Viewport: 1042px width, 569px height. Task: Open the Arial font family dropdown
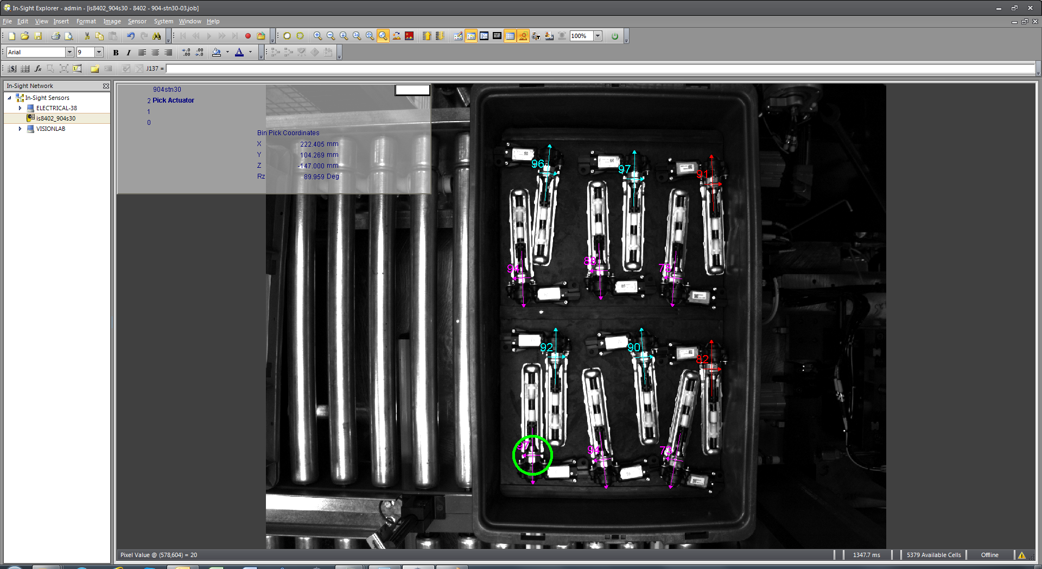tap(69, 52)
